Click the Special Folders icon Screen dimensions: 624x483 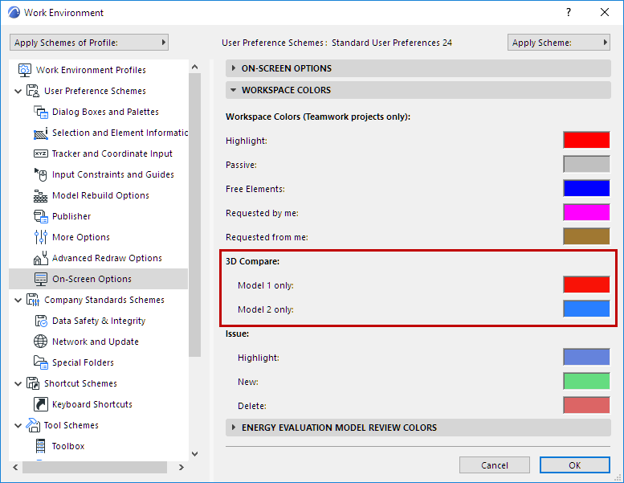click(x=41, y=362)
